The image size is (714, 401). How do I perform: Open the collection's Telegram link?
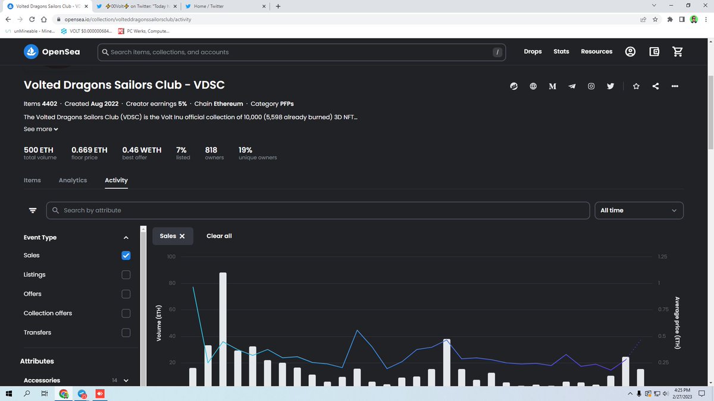[572, 86]
